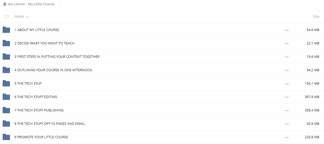Click folder icon of 5 THE TECH STUF
324x144 pixels.
6,83
